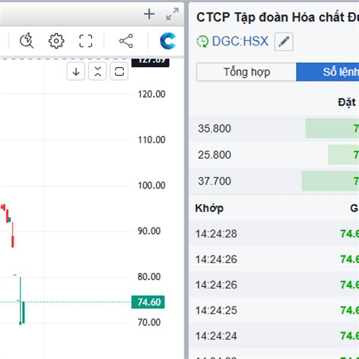Image resolution: width=359 pixels, height=359 pixels.
Task: Click the 74.60 current price label on the axis
Action: [149, 302]
